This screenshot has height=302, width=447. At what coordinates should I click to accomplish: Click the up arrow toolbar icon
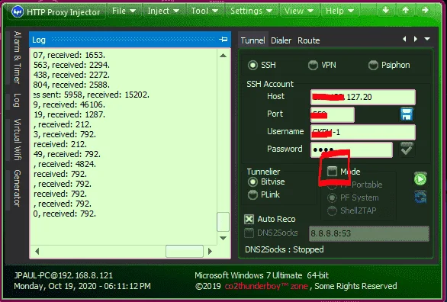(405, 10)
